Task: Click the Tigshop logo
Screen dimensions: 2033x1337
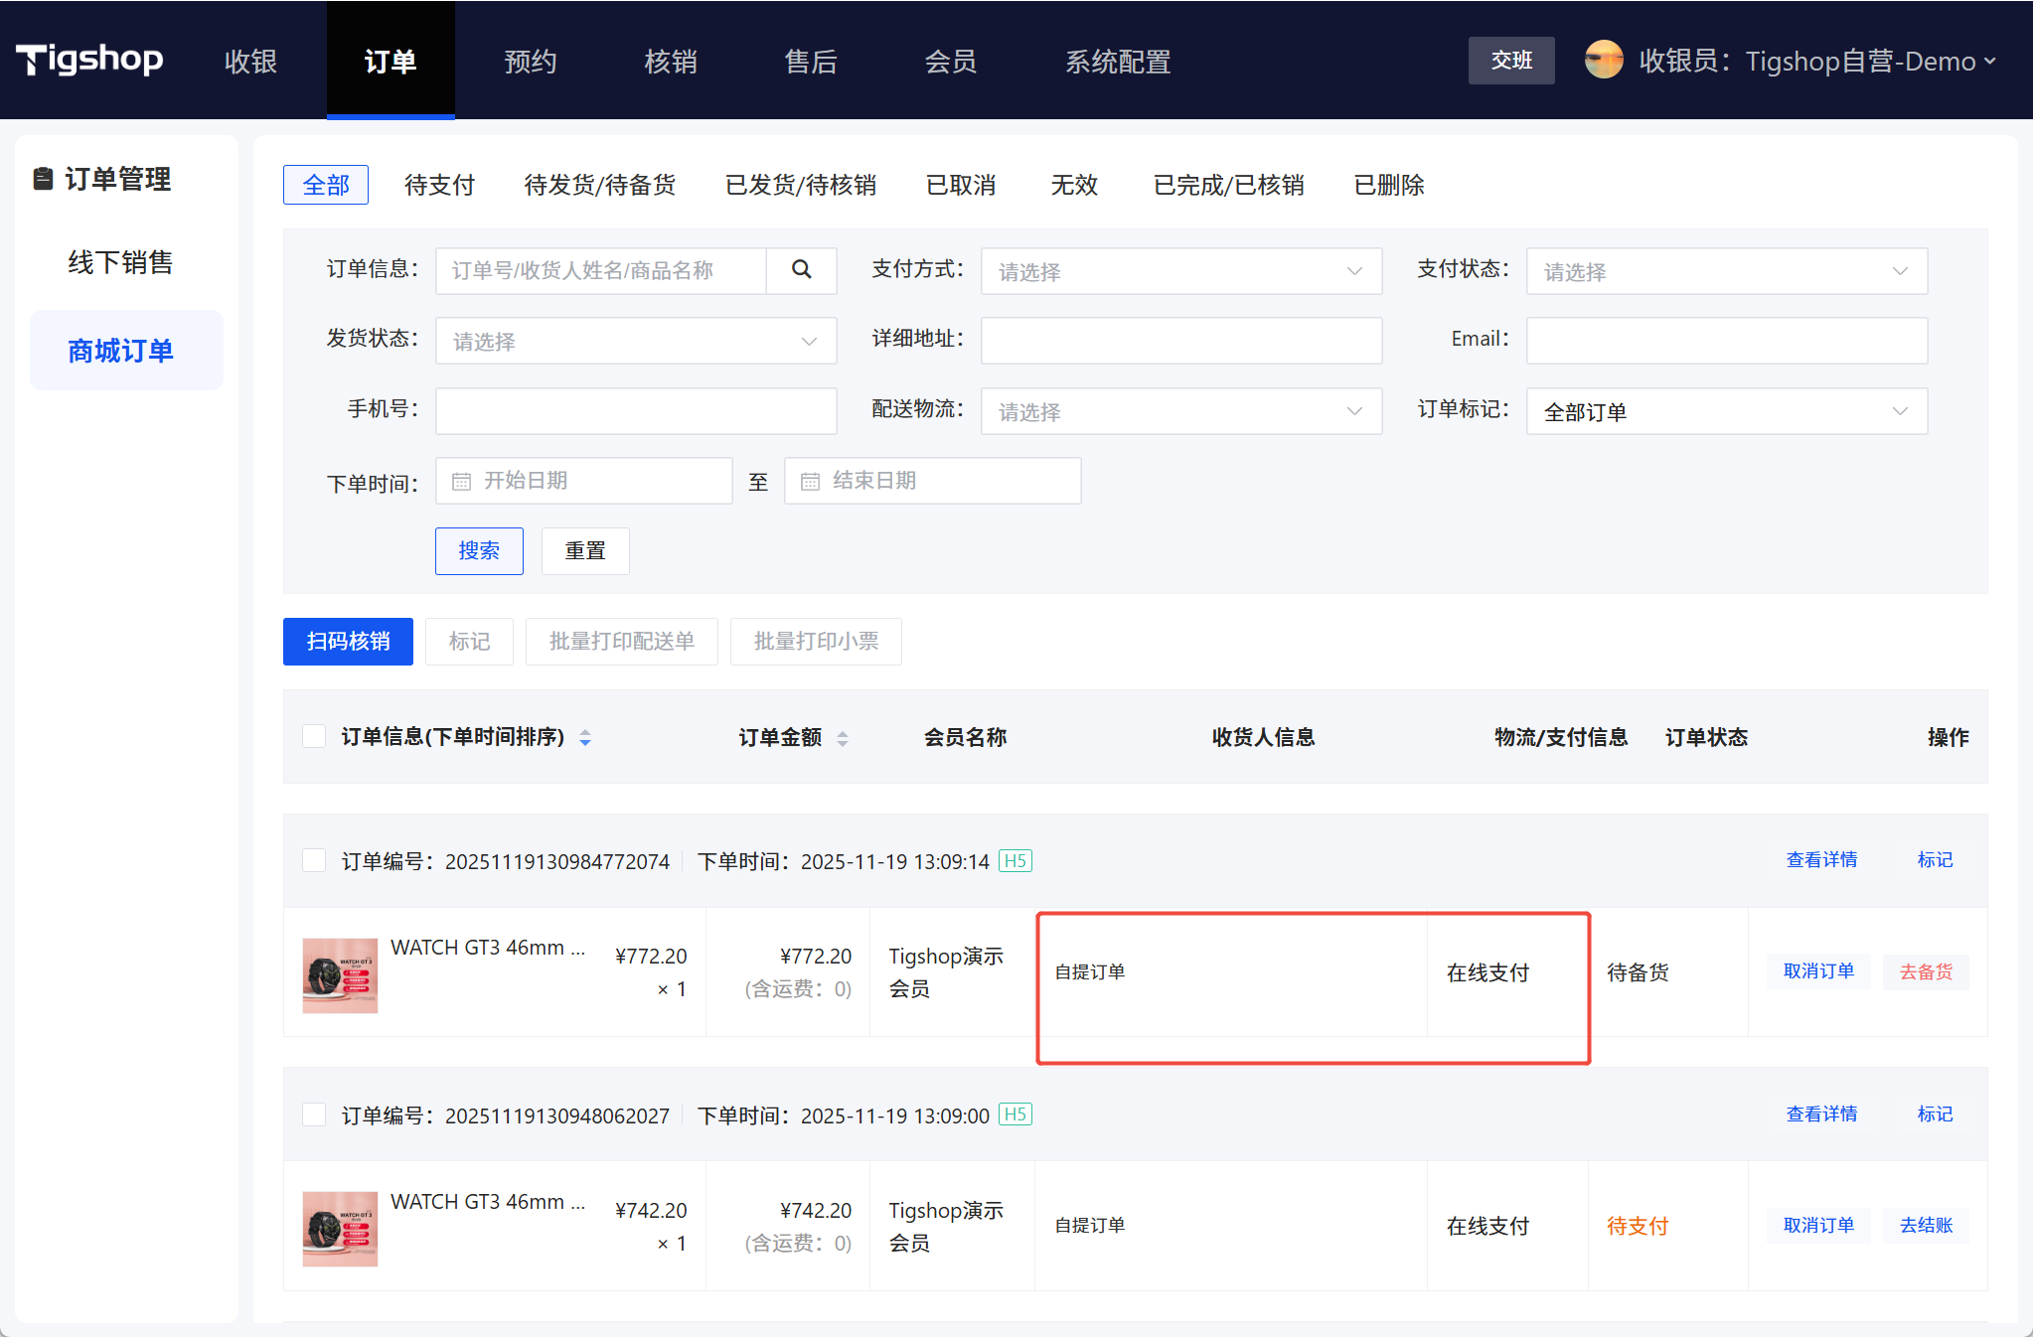Action: [x=89, y=61]
